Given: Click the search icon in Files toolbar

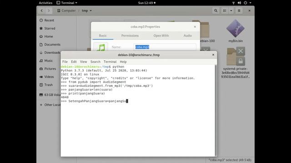Looking at the screenshot, I should pyautogui.click(x=216, y=11).
